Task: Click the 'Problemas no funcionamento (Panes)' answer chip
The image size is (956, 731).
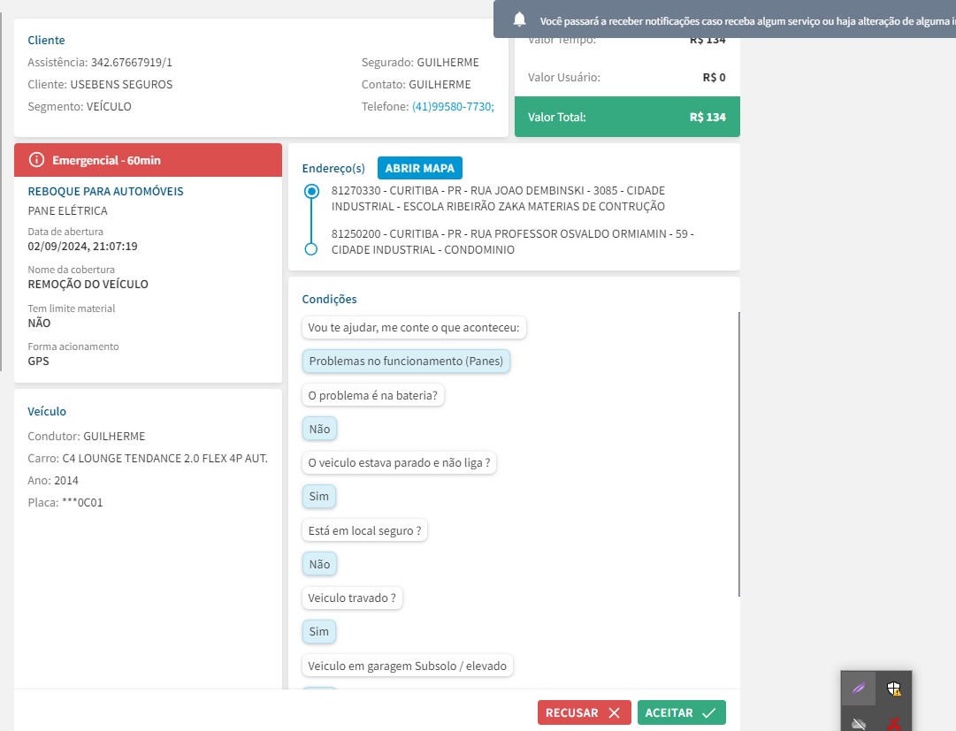Action: tap(406, 362)
